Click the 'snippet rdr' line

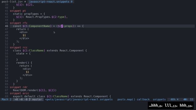coord(18,87)
